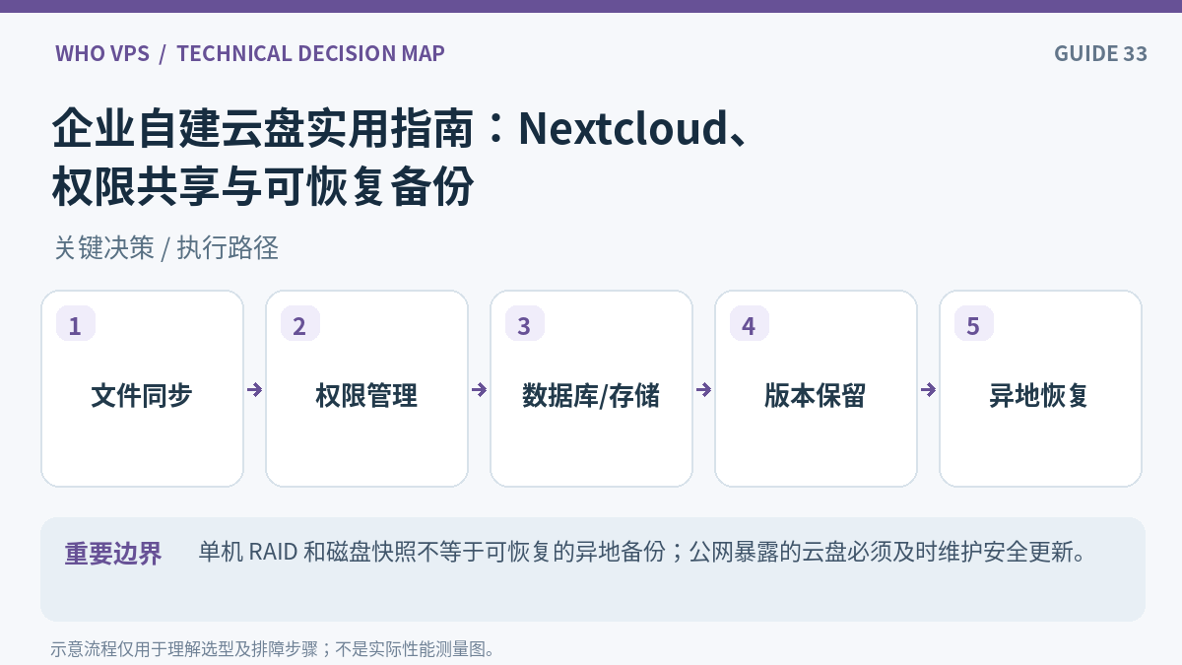The width and height of the screenshot is (1182, 665).
Task: Click number badge 3 above 数据库/存储
Action: click(525, 324)
